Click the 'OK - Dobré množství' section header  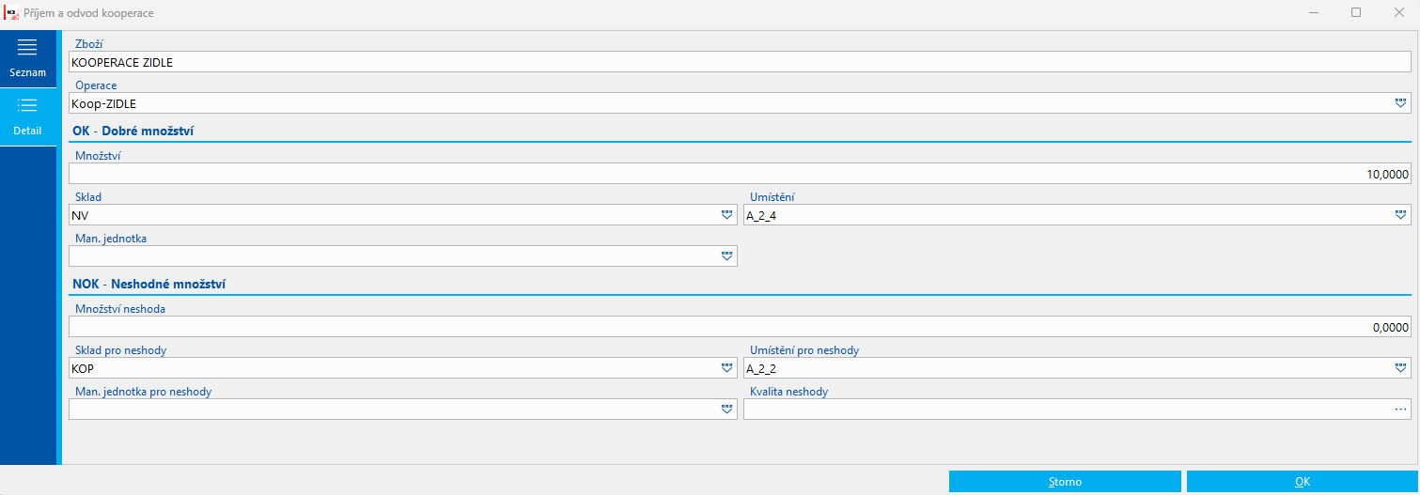pos(133,131)
